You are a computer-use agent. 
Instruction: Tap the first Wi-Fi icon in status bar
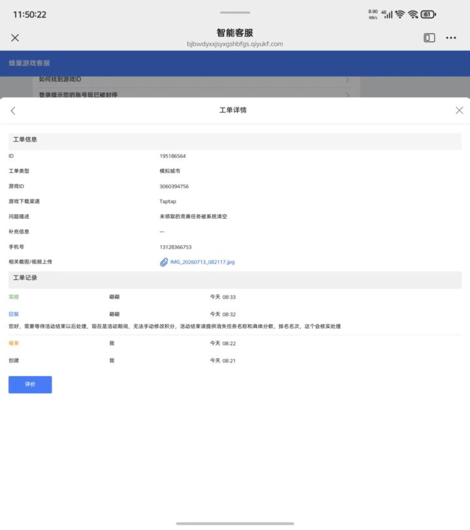coord(399,14)
